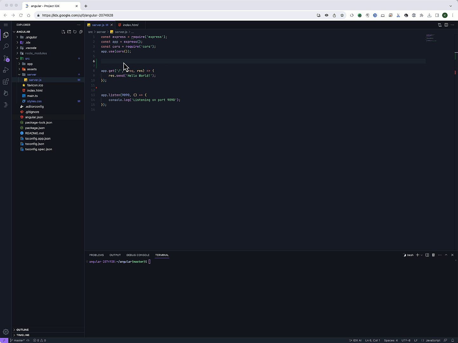Close the server.js editor tab
This screenshot has width=458, height=343.
[x=111, y=25]
